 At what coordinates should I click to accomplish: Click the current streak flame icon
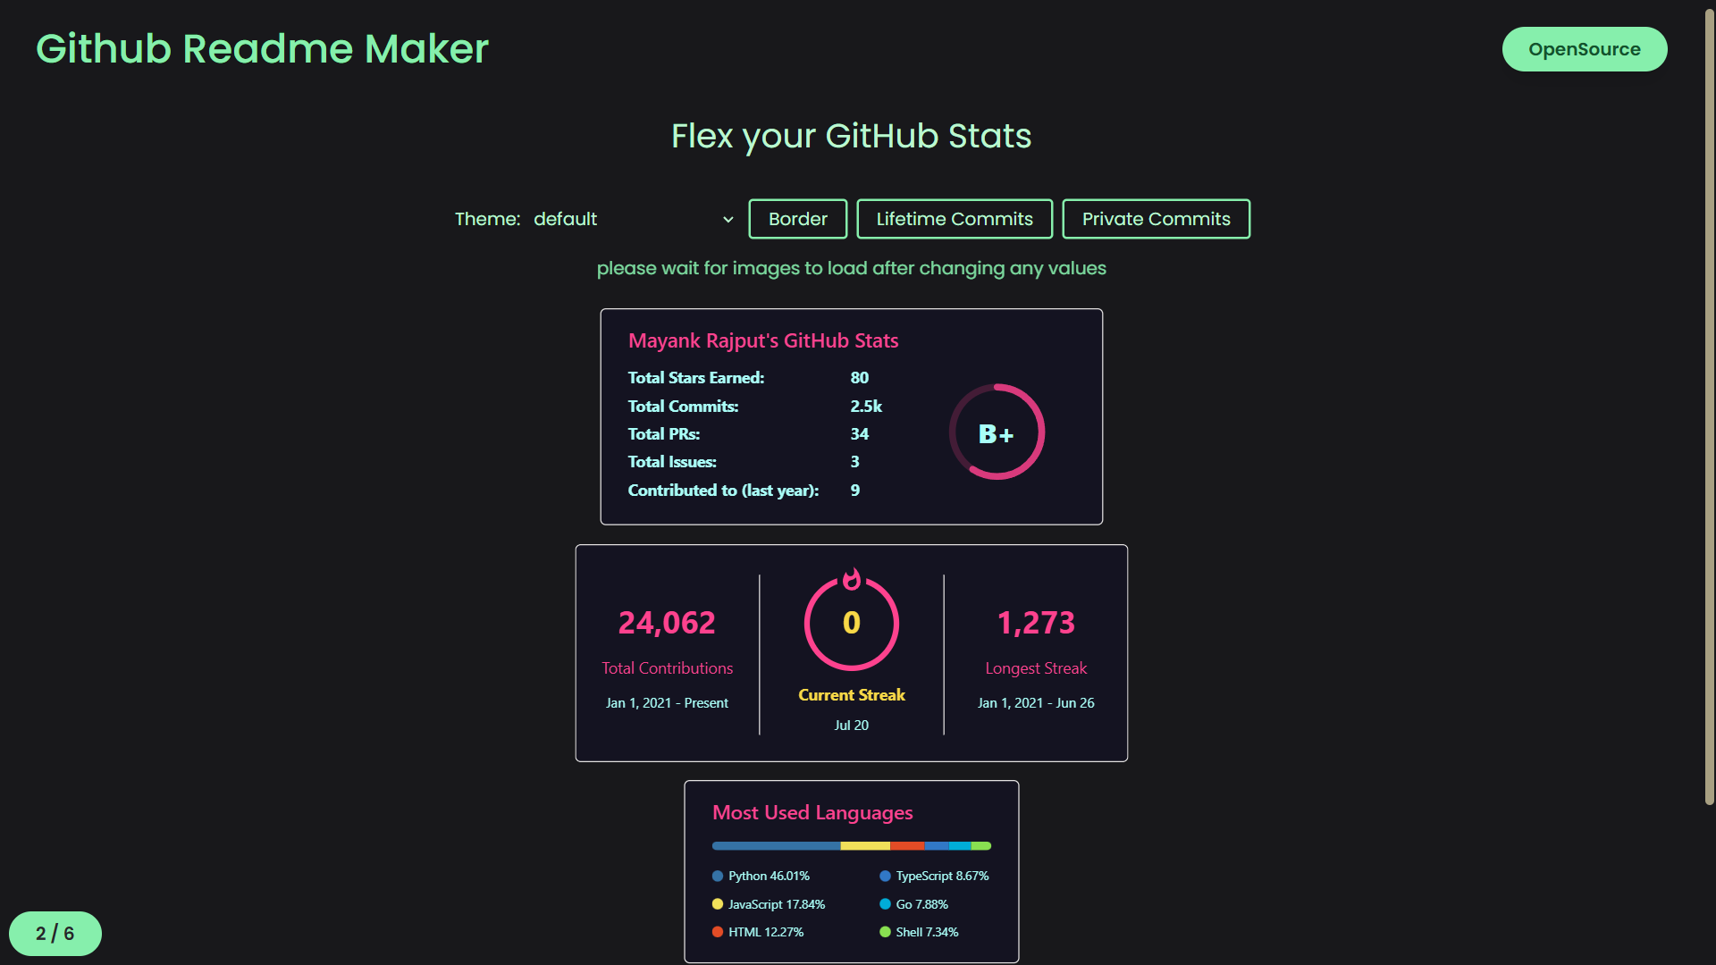[852, 579]
